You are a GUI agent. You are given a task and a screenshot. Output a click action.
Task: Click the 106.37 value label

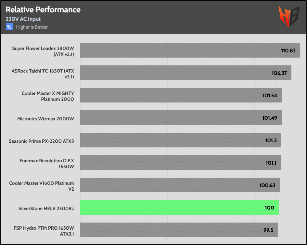pos(279,73)
